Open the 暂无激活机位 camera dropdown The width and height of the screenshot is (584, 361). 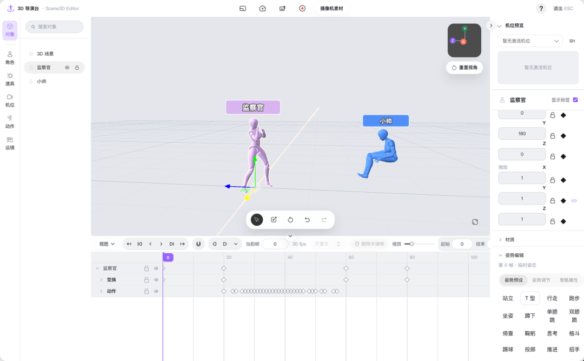coord(530,41)
